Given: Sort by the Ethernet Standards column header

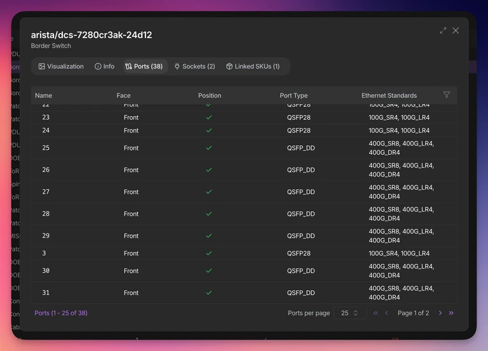Looking at the screenshot, I should click(389, 95).
